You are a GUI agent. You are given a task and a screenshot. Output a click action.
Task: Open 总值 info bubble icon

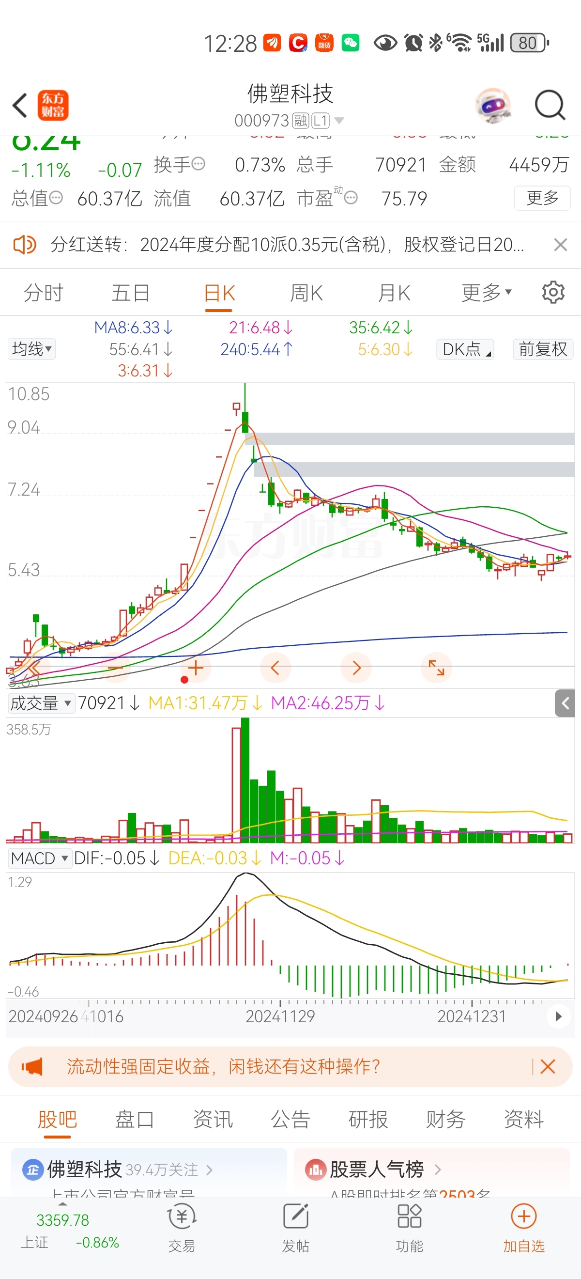coord(56,198)
